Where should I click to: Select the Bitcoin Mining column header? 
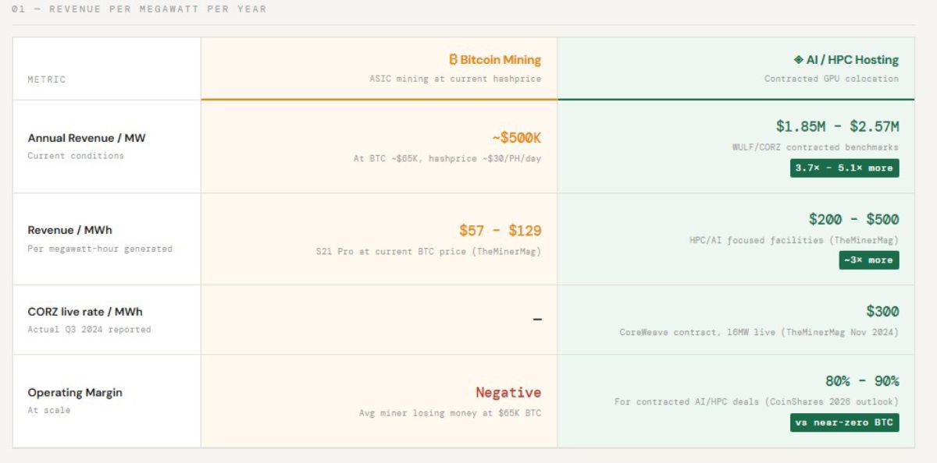(500, 60)
